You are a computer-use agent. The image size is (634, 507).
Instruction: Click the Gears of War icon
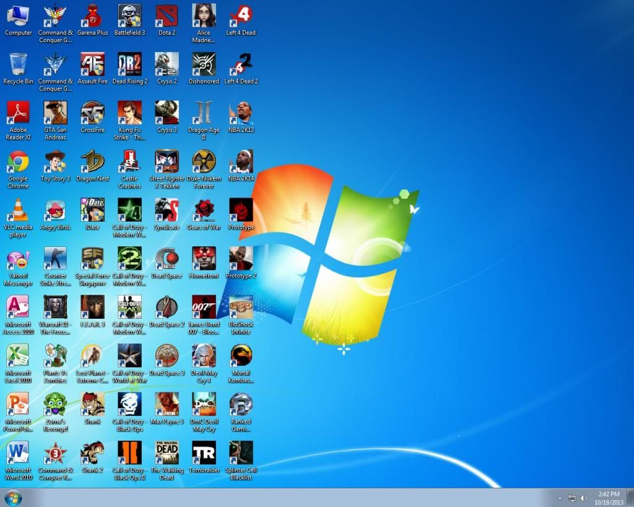point(204,214)
